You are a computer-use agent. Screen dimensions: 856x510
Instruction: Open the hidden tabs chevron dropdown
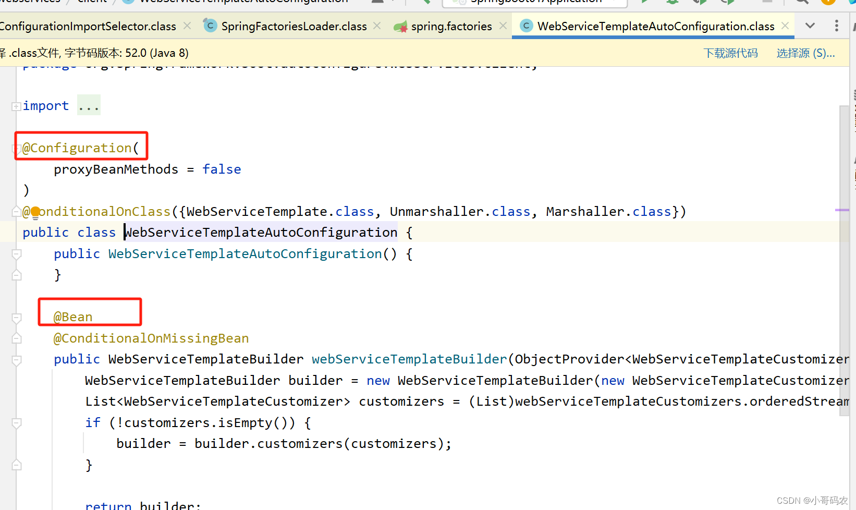(x=810, y=25)
